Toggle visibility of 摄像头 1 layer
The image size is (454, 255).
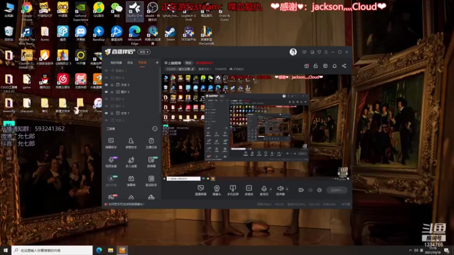(x=106, y=70)
